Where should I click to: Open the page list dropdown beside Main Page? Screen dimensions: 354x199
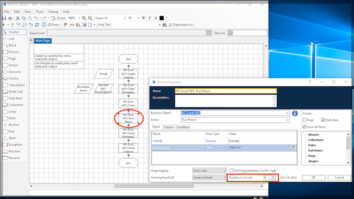point(31,41)
